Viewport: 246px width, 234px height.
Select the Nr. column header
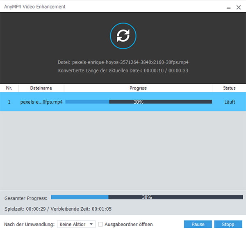pos(9,88)
